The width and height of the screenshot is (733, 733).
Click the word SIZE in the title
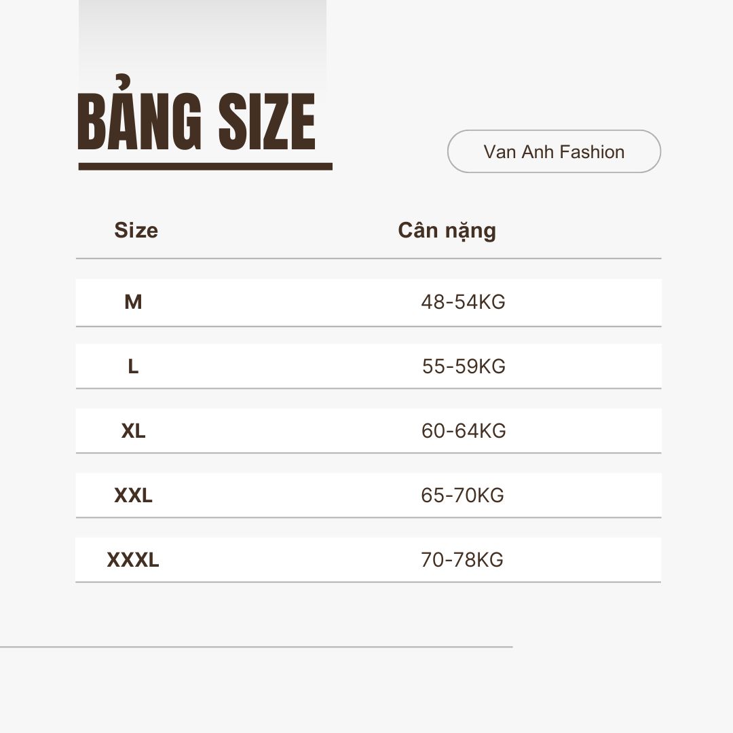(267, 121)
